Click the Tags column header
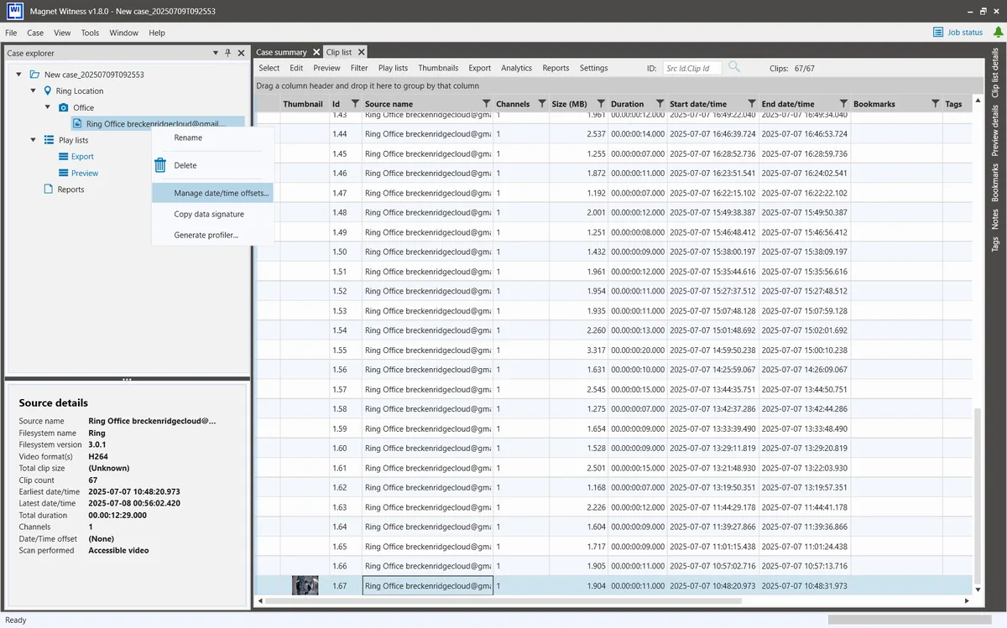Screen dimensions: 1007x628 (953, 104)
